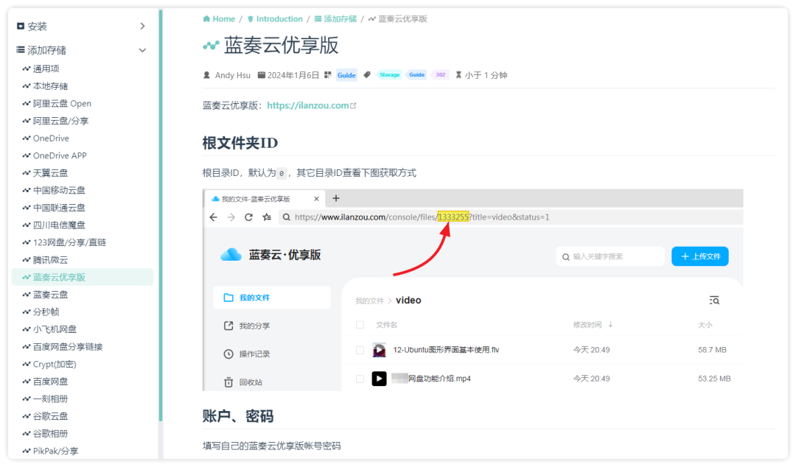The width and height of the screenshot is (796, 467).
Task: Open 百度网盘 in the sidebar
Action: [x=83, y=382]
